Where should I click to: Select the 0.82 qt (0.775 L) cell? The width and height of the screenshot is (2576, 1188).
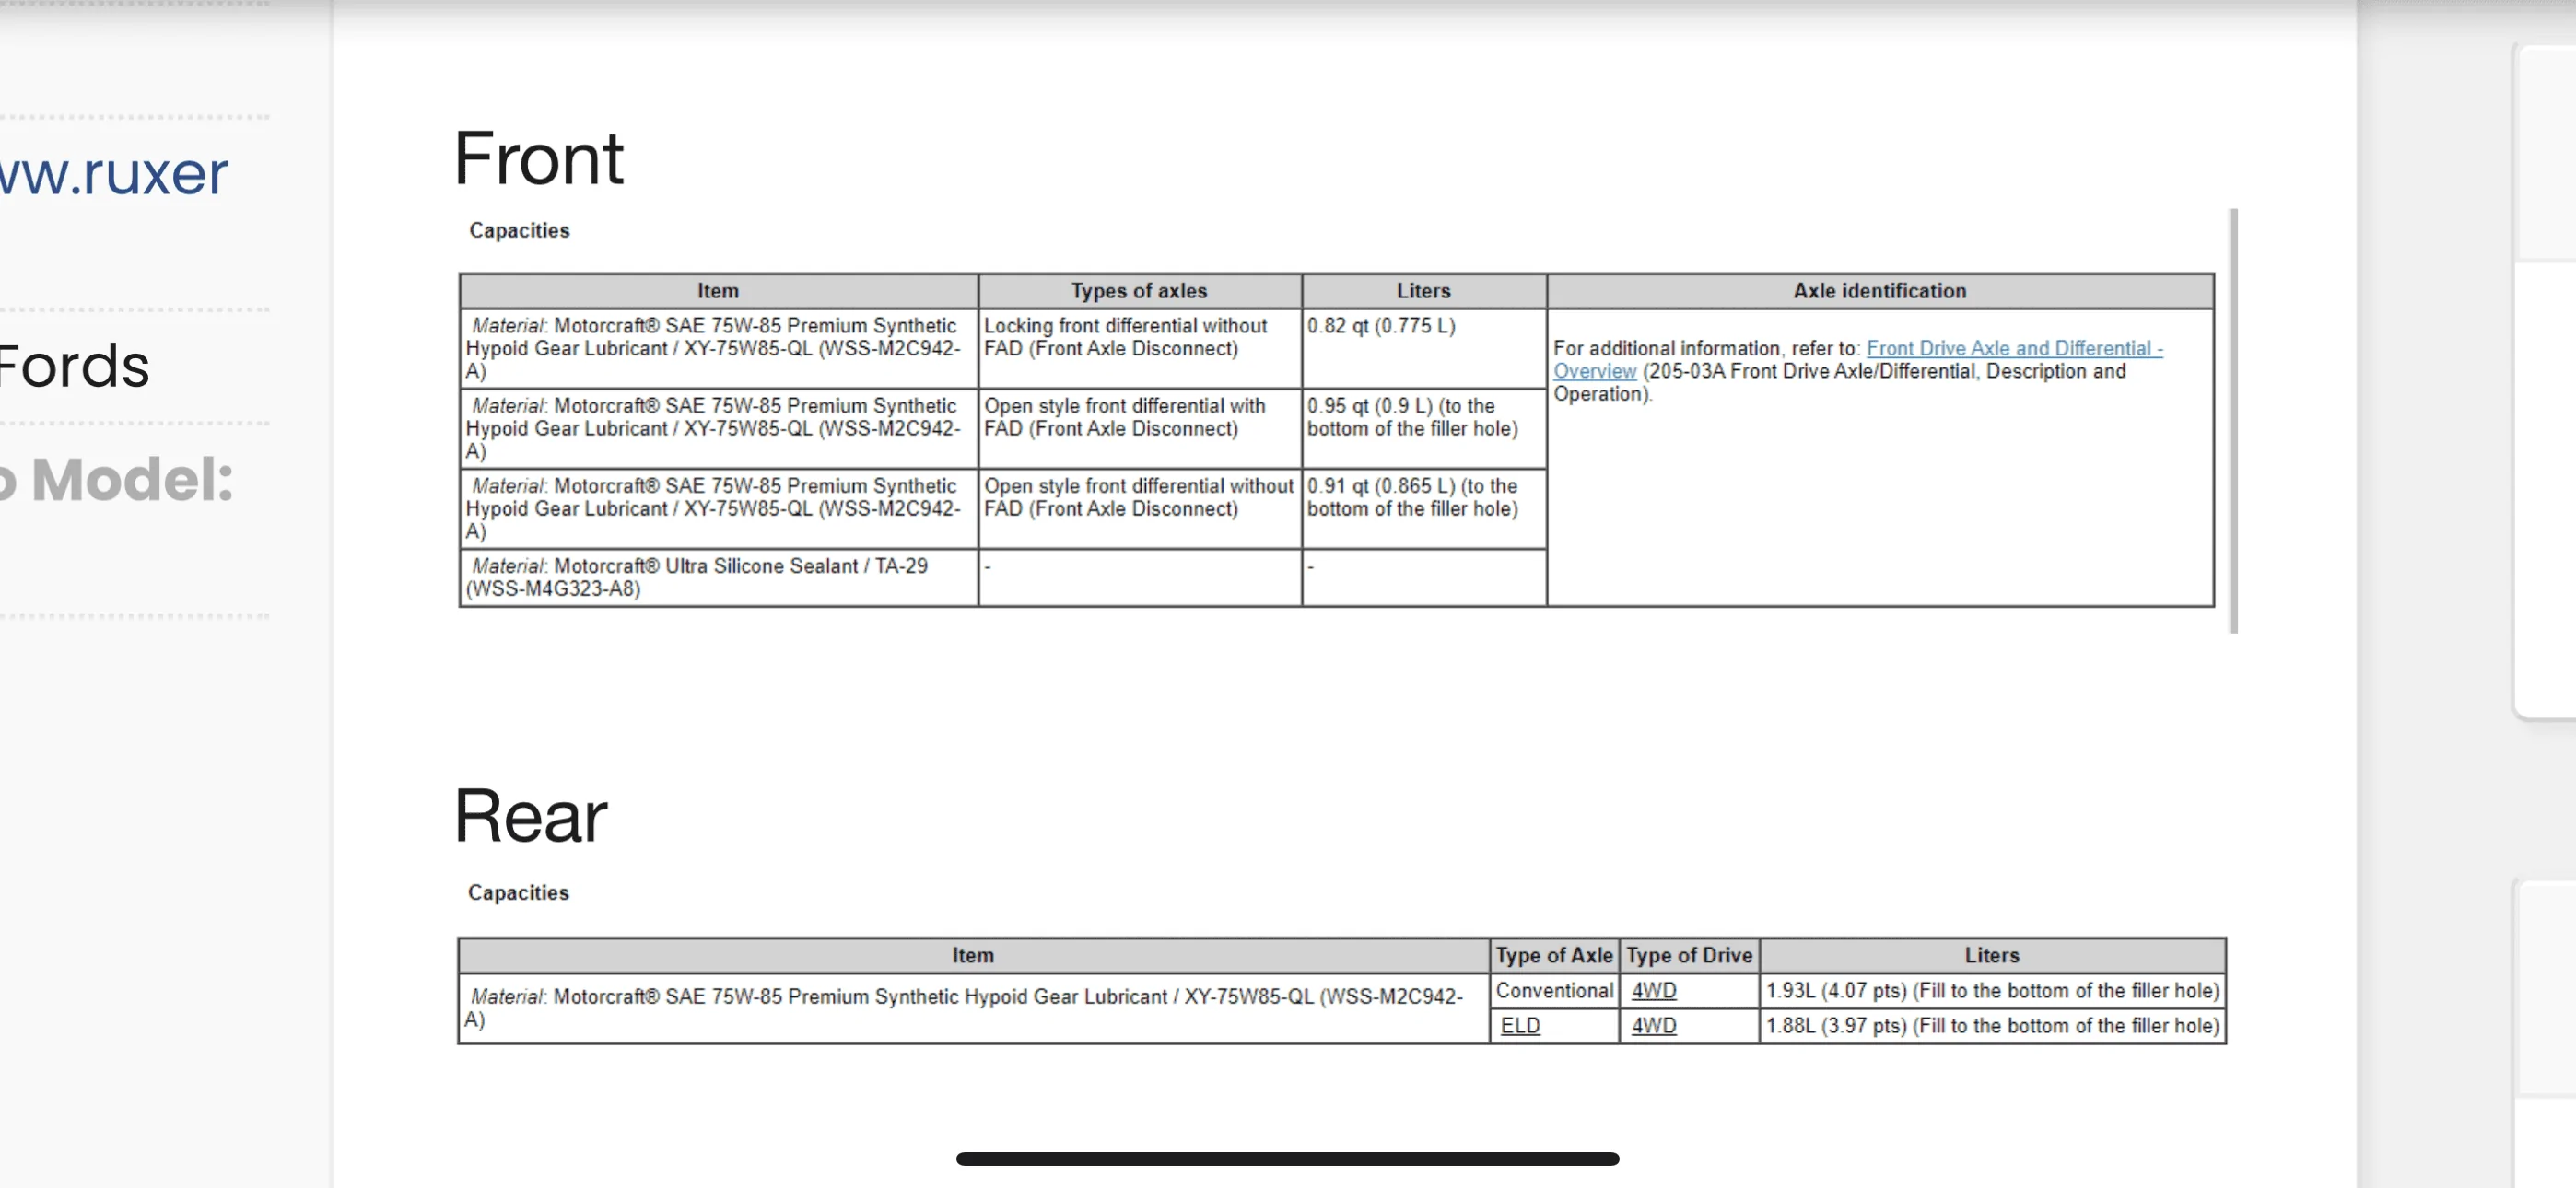click(x=1423, y=348)
